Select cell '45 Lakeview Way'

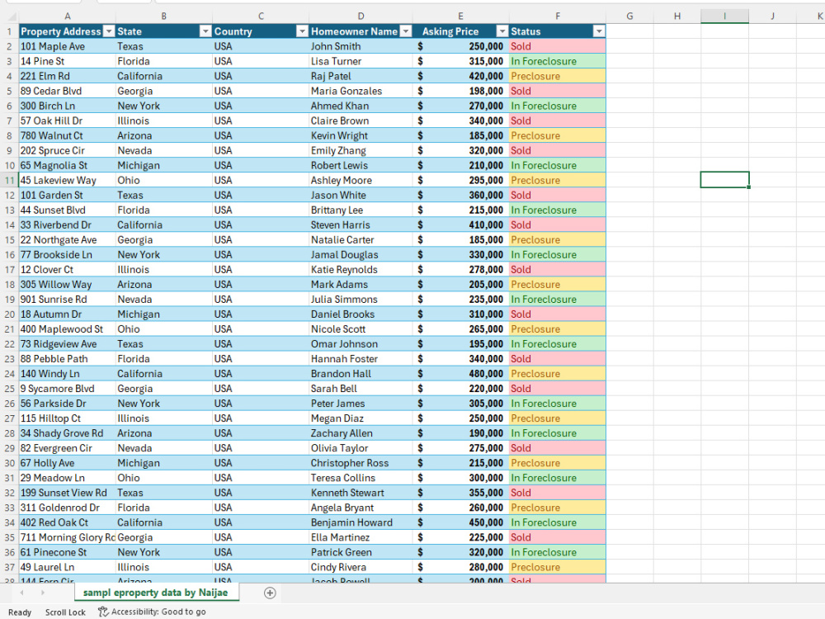point(68,180)
